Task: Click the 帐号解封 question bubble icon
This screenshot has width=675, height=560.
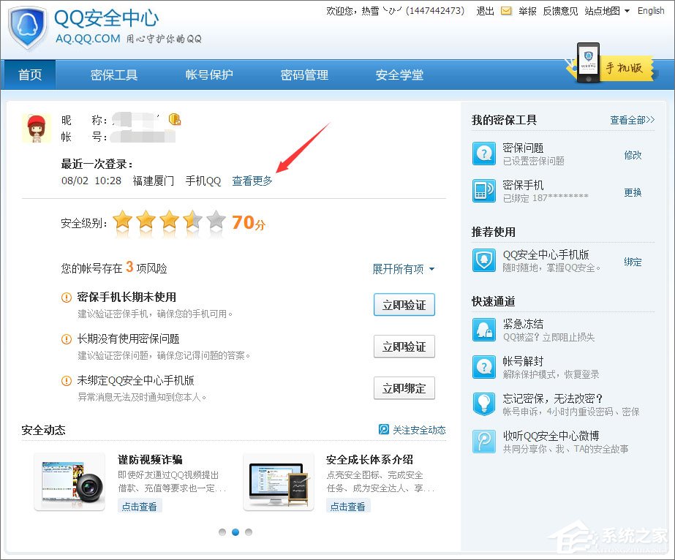Action: (484, 366)
